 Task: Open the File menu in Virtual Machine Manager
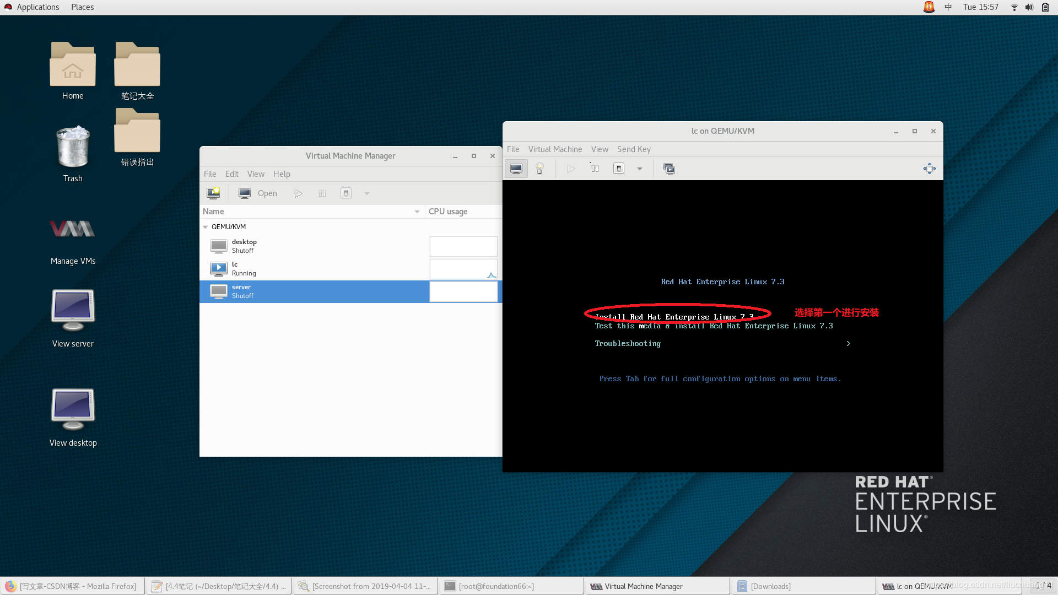click(x=210, y=174)
